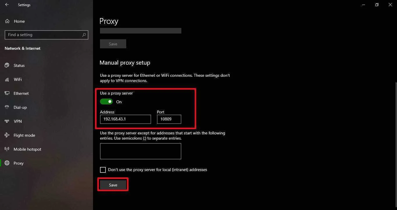Select the Mobile hotspot antenna icon
397x210 pixels.
pos(7,149)
